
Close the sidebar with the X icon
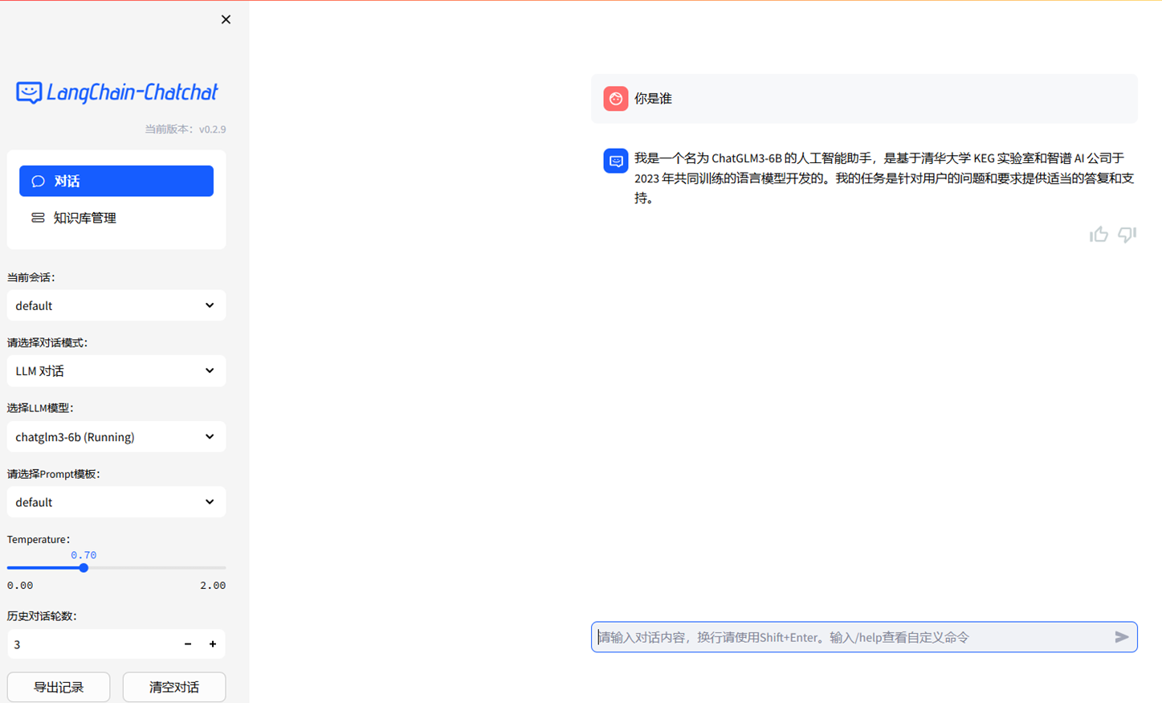click(226, 19)
